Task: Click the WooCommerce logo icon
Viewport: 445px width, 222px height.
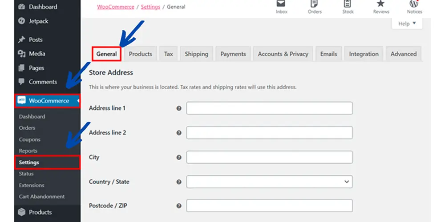Action: tap(21, 100)
